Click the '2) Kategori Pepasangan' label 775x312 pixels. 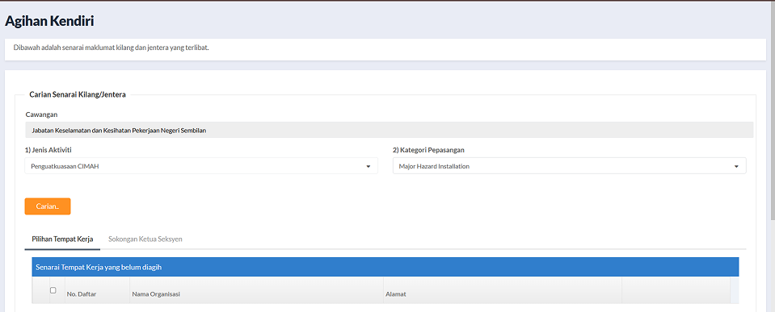click(x=428, y=150)
